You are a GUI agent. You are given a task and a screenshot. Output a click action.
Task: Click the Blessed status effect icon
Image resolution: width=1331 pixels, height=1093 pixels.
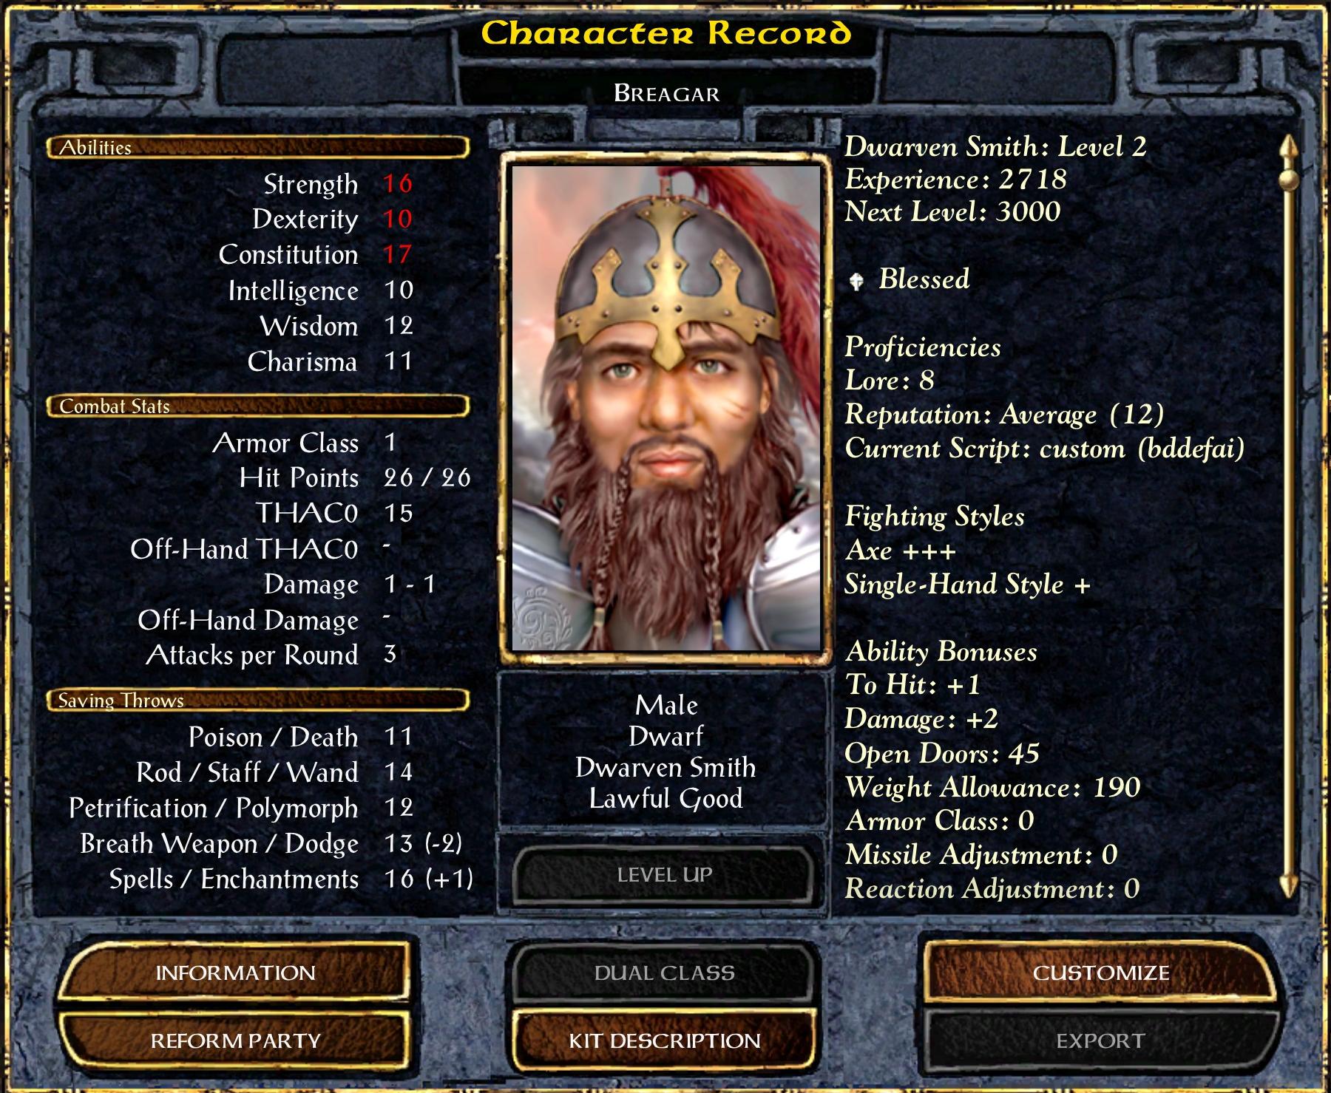857,281
